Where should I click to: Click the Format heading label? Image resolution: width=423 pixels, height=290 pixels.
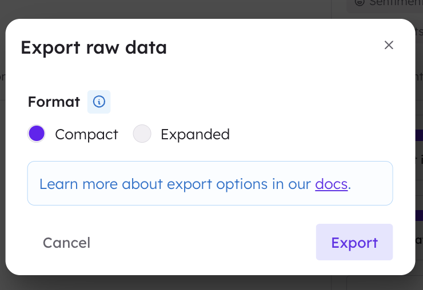[x=54, y=102]
